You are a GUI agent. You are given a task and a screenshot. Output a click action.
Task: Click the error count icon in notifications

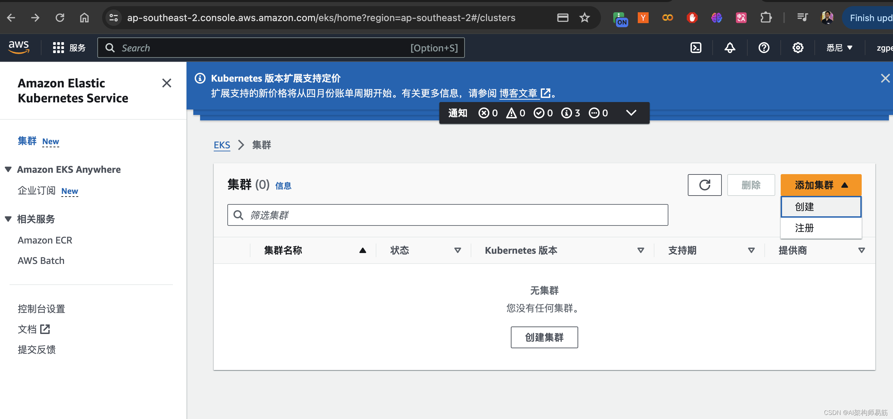488,113
